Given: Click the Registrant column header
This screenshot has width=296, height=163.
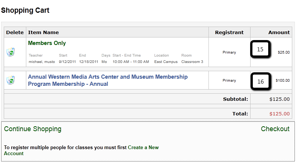Looking at the screenshot, I should (x=229, y=32).
